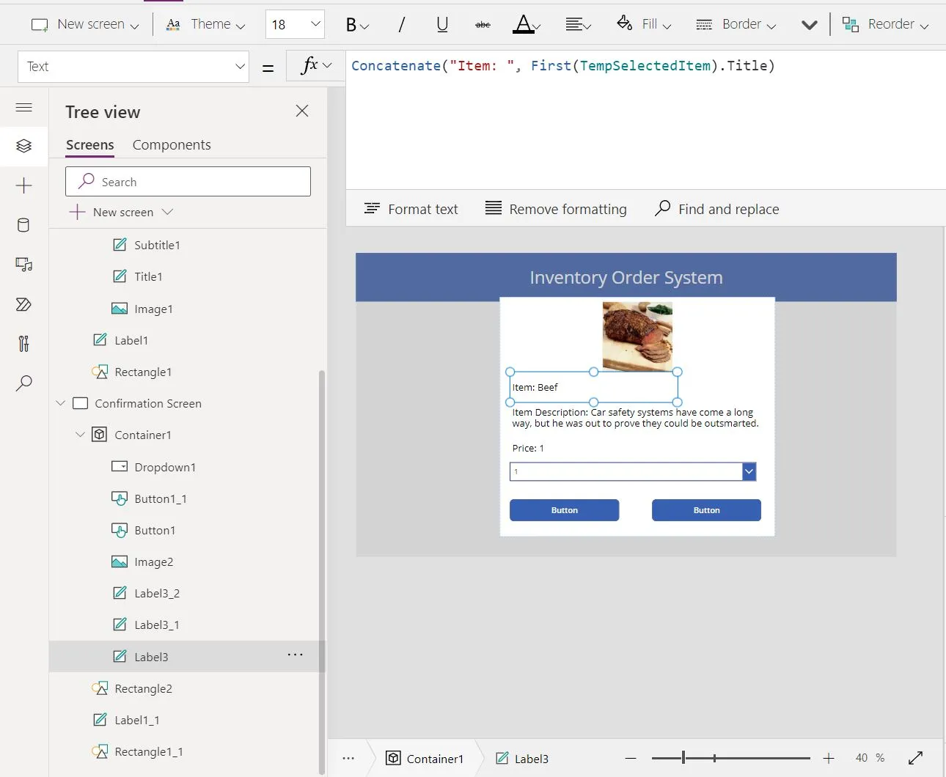Image resolution: width=946 pixels, height=777 pixels.
Task: Select Label3_2 in the tree view
Action: [x=156, y=593]
